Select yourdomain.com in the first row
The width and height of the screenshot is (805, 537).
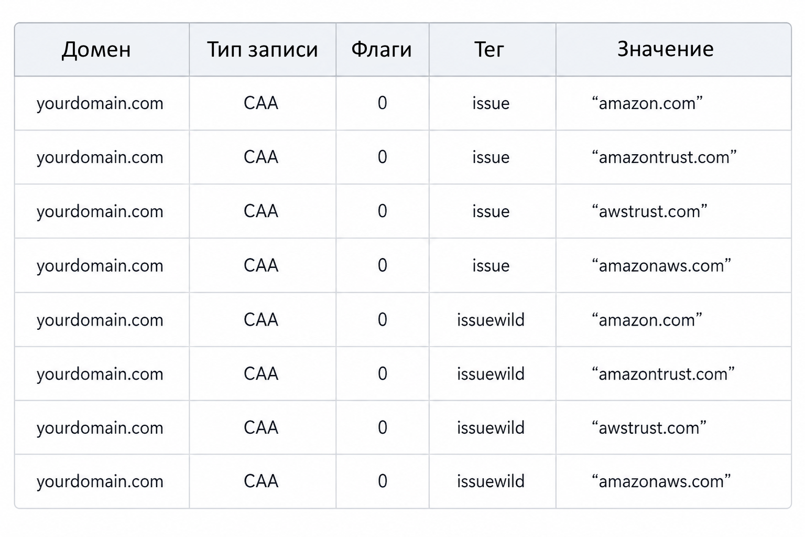click(x=100, y=103)
